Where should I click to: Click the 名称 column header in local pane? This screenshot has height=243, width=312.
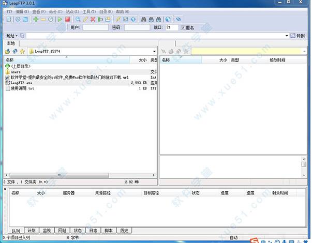(67, 60)
